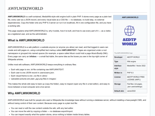Click the 'Developer' infobox row label
This screenshot has height=116, width=155.
click(118, 57)
